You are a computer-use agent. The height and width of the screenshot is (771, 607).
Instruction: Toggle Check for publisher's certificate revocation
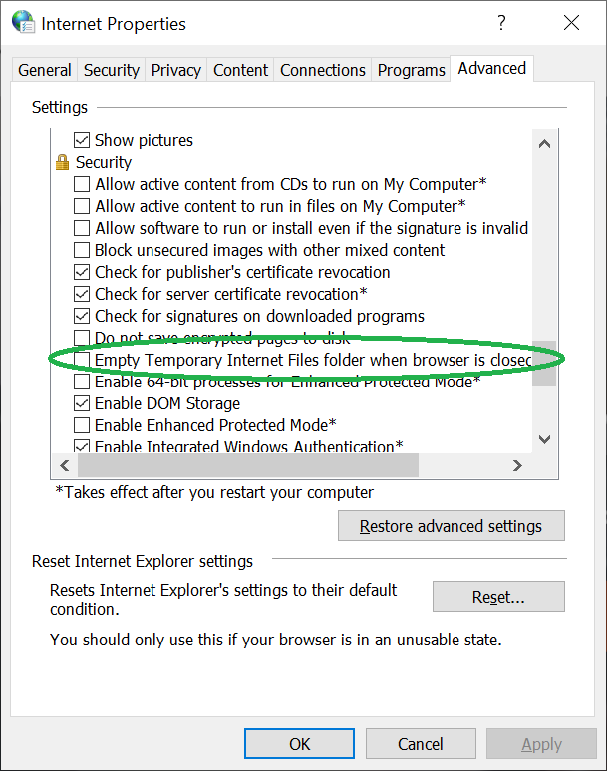click(x=82, y=272)
